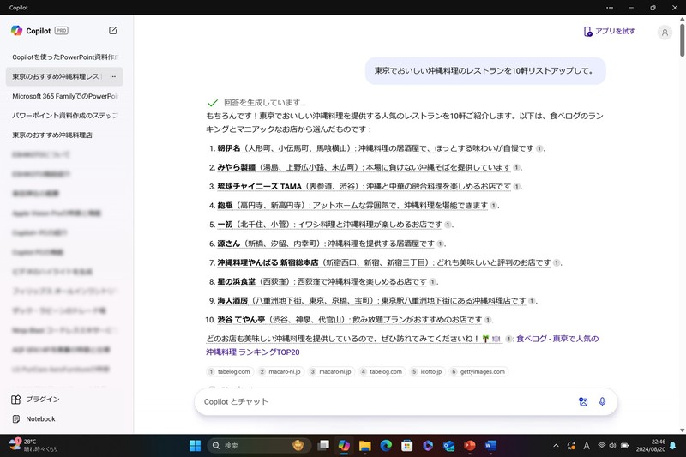Viewport: 686px width, 457px height.
Task: Click the try app phone icon
Action: 587,32
